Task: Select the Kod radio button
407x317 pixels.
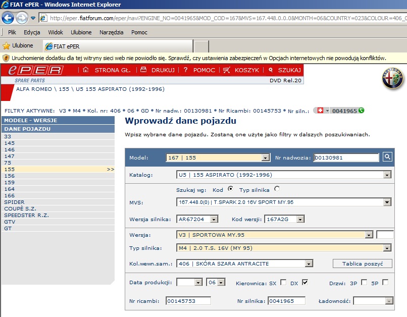Action: (x=230, y=189)
